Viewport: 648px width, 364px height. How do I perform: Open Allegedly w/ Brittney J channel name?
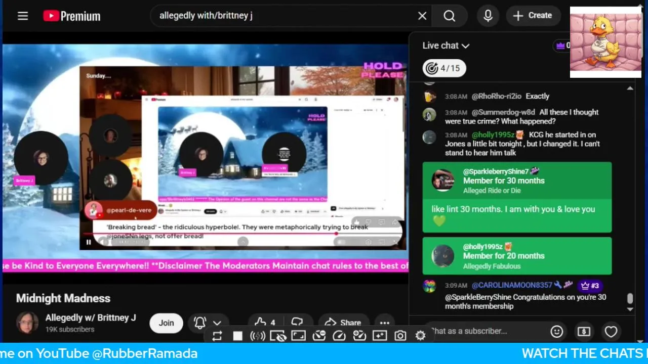tap(91, 318)
